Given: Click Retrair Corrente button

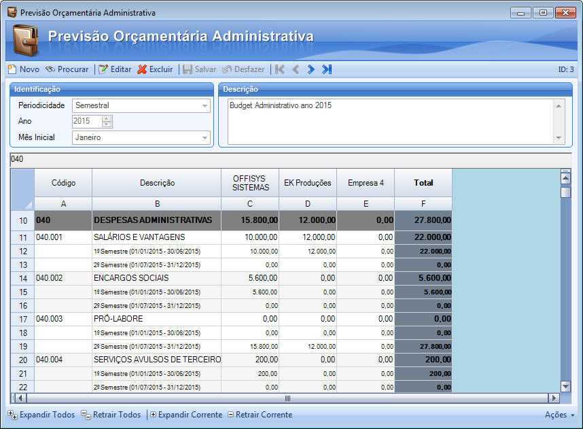Looking at the screenshot, I should click(x=260, y=415).
